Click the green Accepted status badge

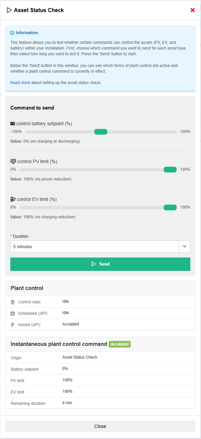[120, 344]
